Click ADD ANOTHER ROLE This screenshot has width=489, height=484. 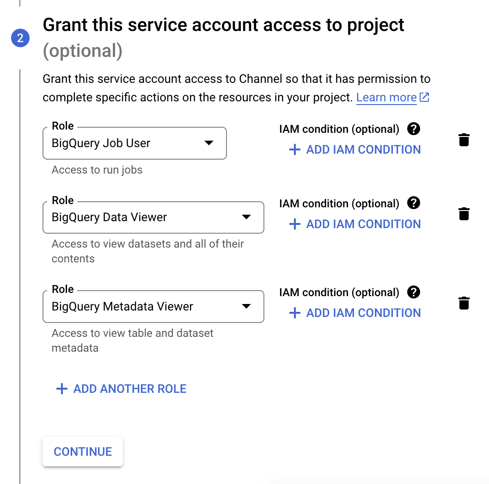129,389
